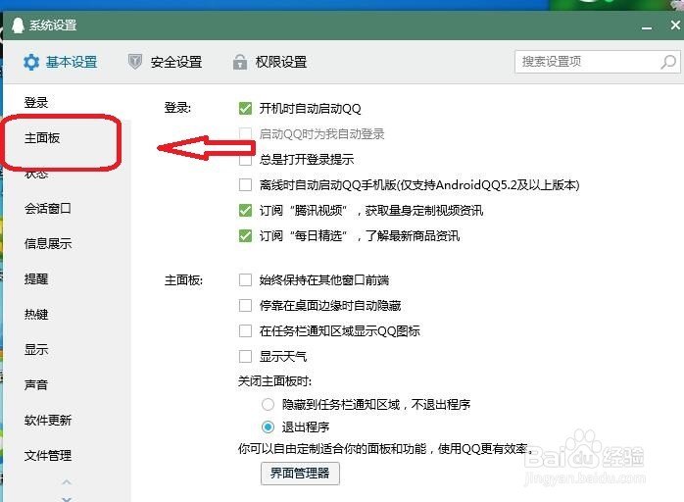Enable 离线时自动启动QQ手机版 checkbox

coord(245,185)
